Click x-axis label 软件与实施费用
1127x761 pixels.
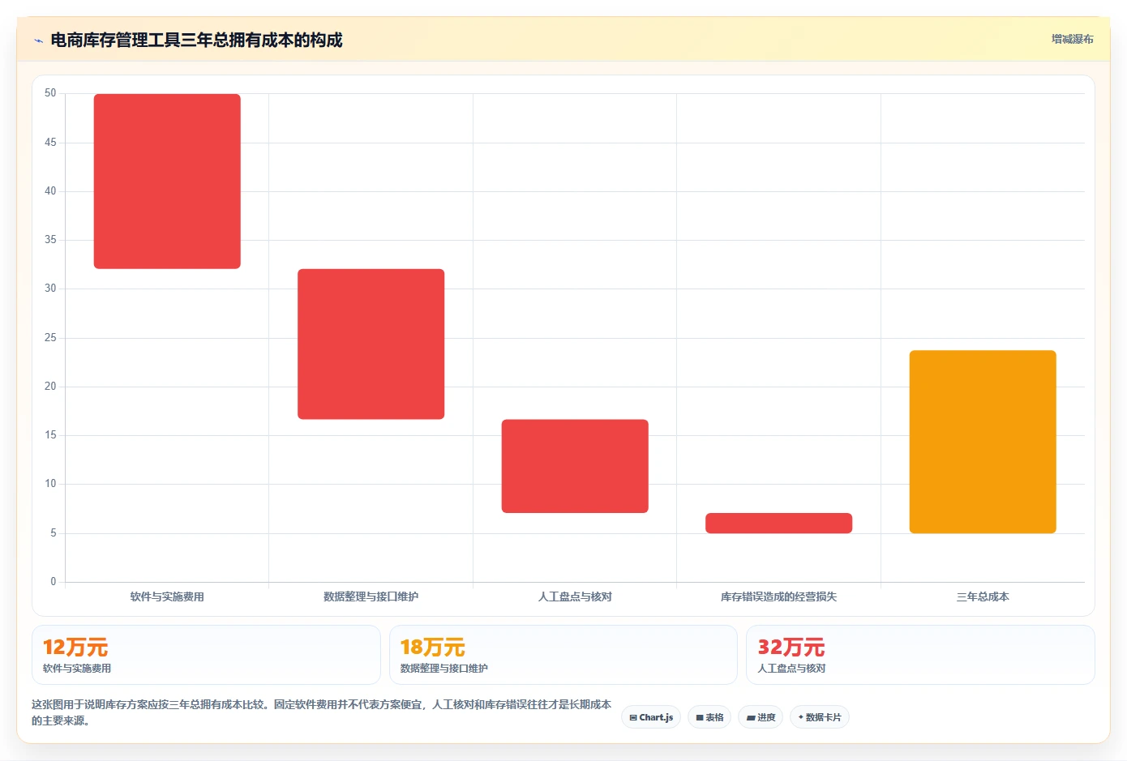click(x=167, y=596)
